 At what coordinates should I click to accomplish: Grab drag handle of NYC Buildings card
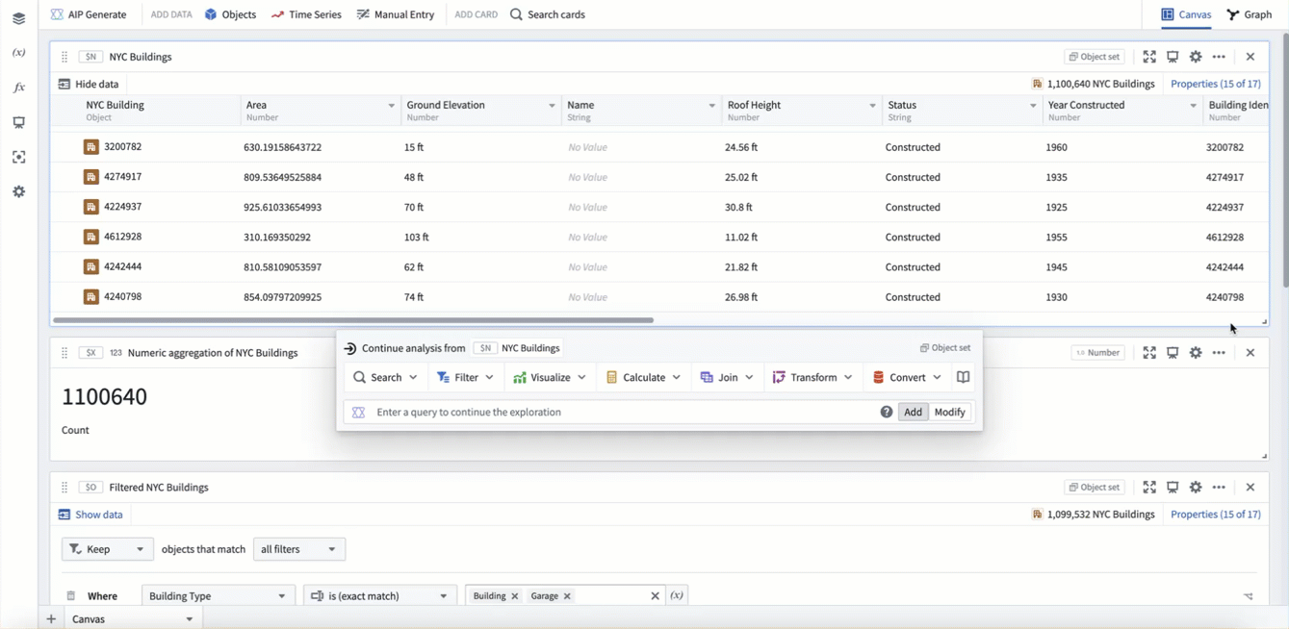[64, 57]
